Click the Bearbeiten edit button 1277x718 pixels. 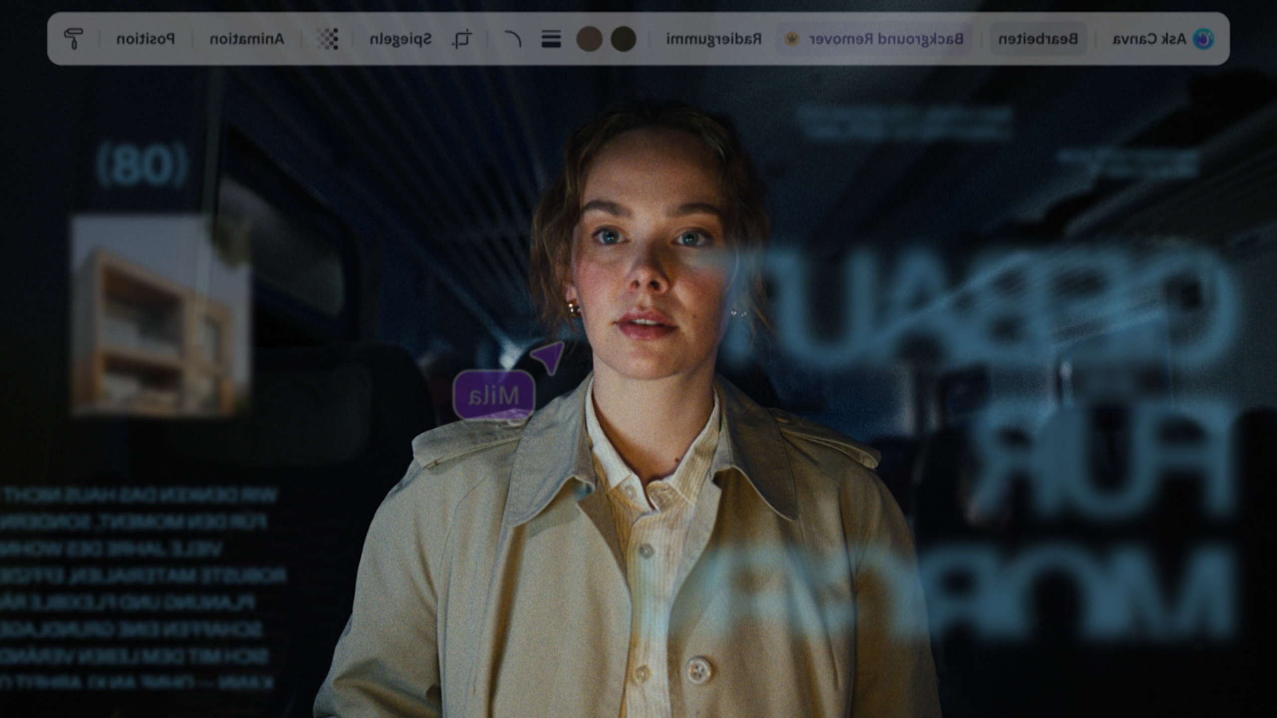pos(1038,38)
